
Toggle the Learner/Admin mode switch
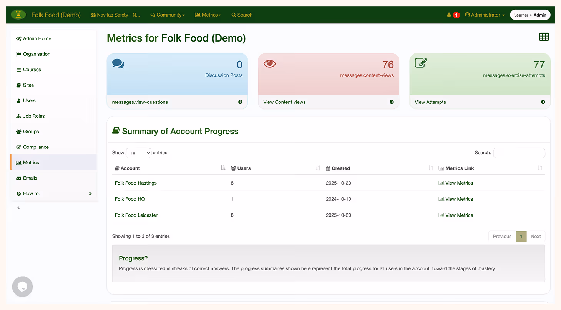(530, 15)
